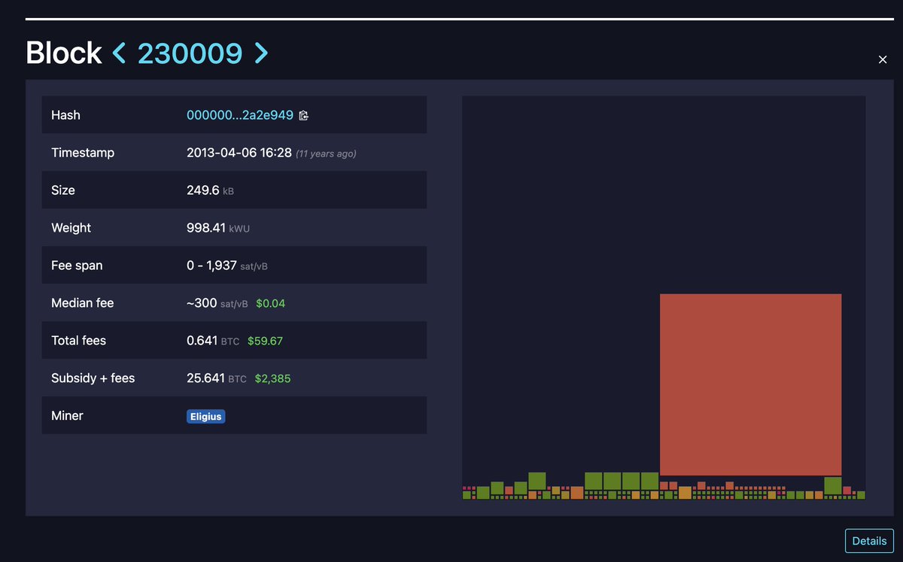The image size is (903, 562).
Task: Select the large red transaction square
Action: click(750, 384)
